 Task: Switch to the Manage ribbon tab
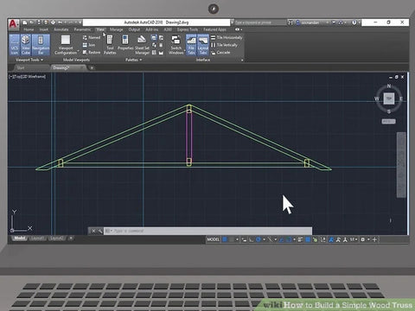[117, 29]
